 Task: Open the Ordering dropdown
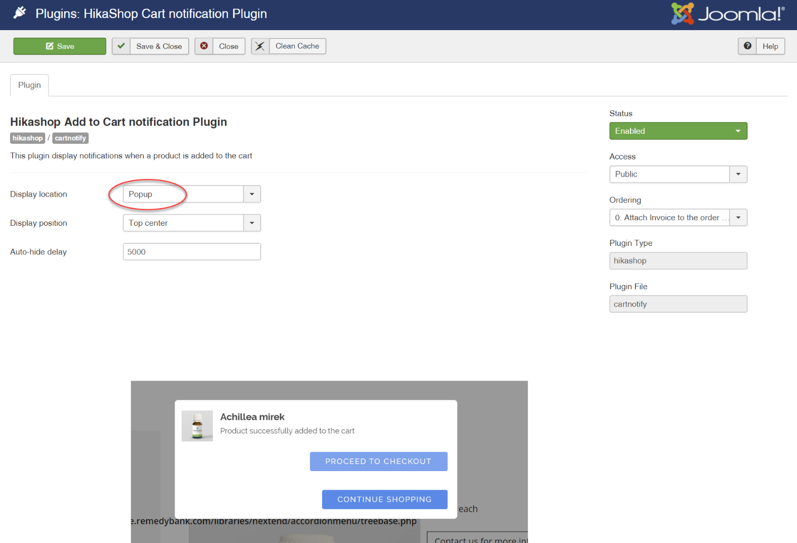click(x=678, y=218)
